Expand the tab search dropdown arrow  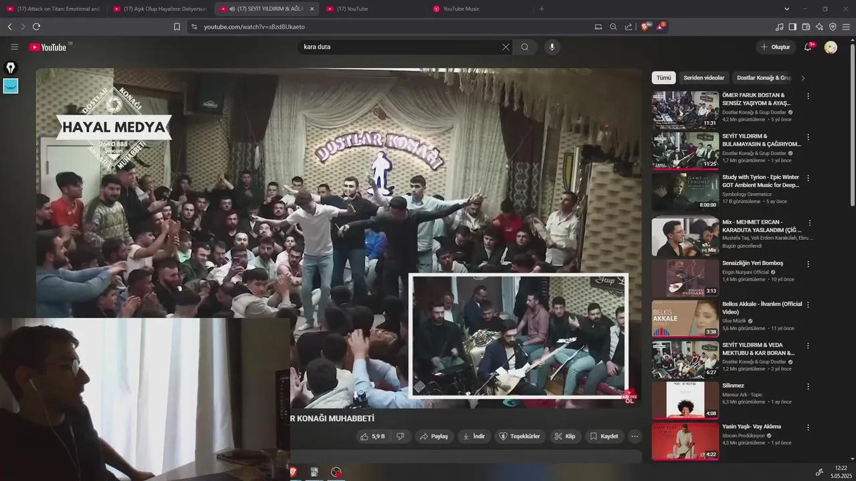(786, 9)
